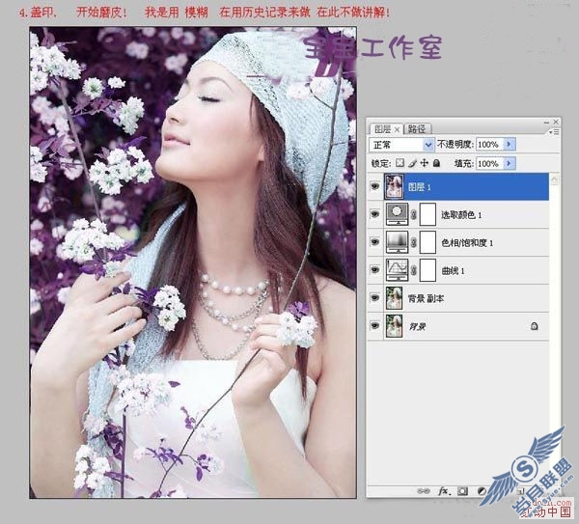Create new adjustment layer via half-circle icon
This screenshot has height=524, width=579.
coord(482,491)
